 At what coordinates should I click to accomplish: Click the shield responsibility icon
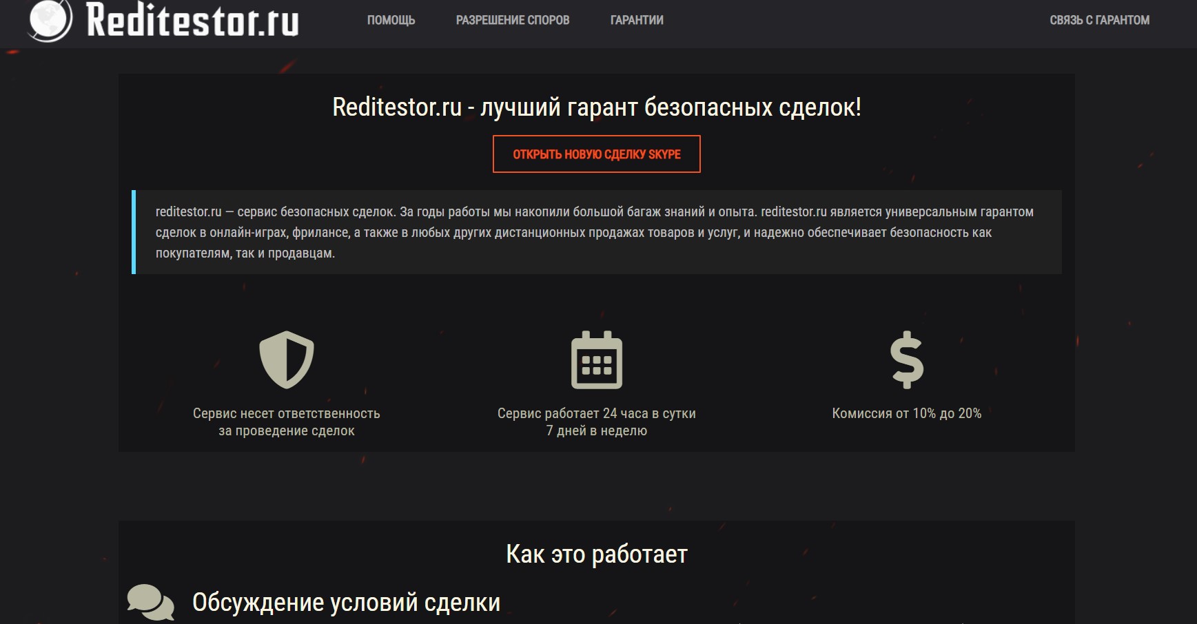[287, 360]
